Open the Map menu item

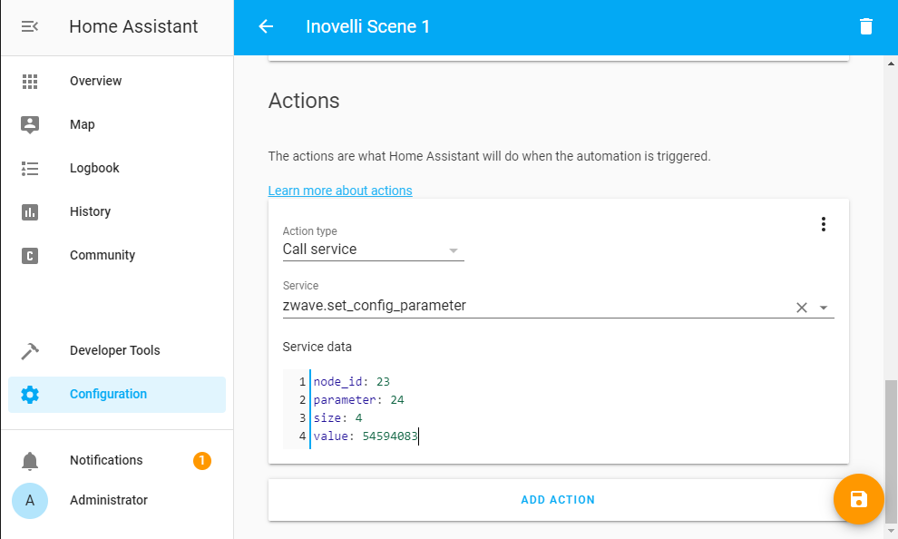[x=83, y=125]
